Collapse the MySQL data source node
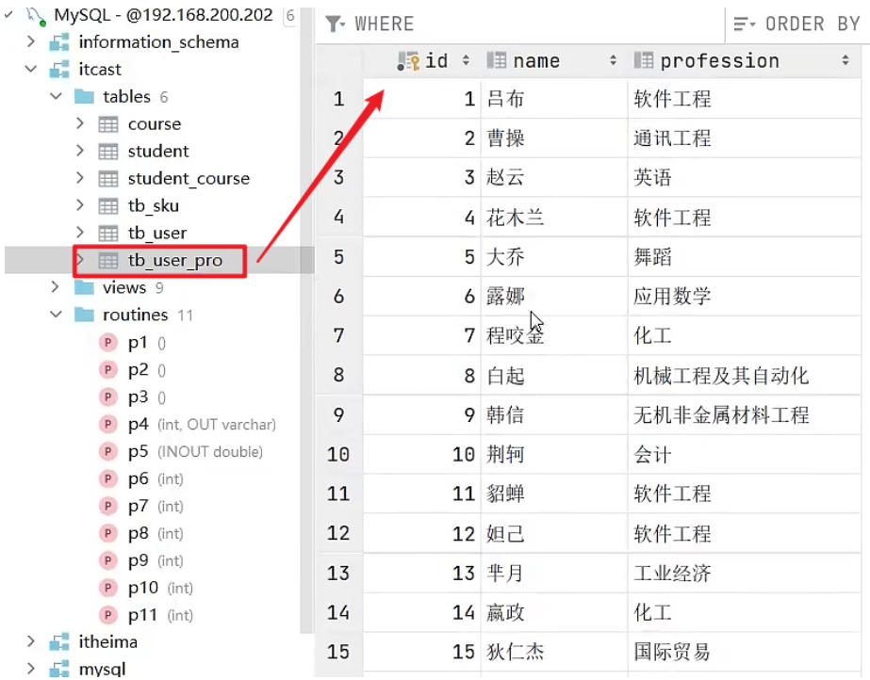 [x=8, y=15]
